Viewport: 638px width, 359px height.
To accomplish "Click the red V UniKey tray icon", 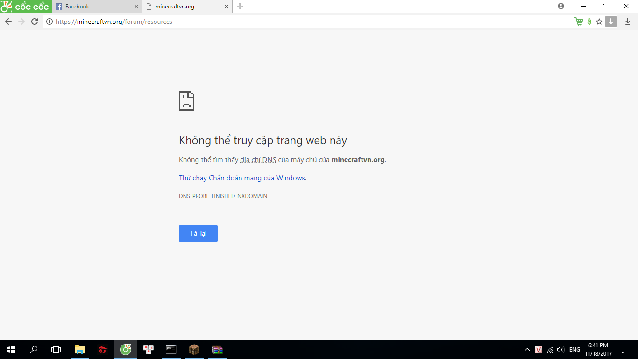I will (539, 350).
